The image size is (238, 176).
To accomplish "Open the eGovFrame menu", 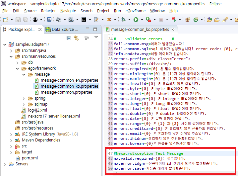I will click(135, 11).
